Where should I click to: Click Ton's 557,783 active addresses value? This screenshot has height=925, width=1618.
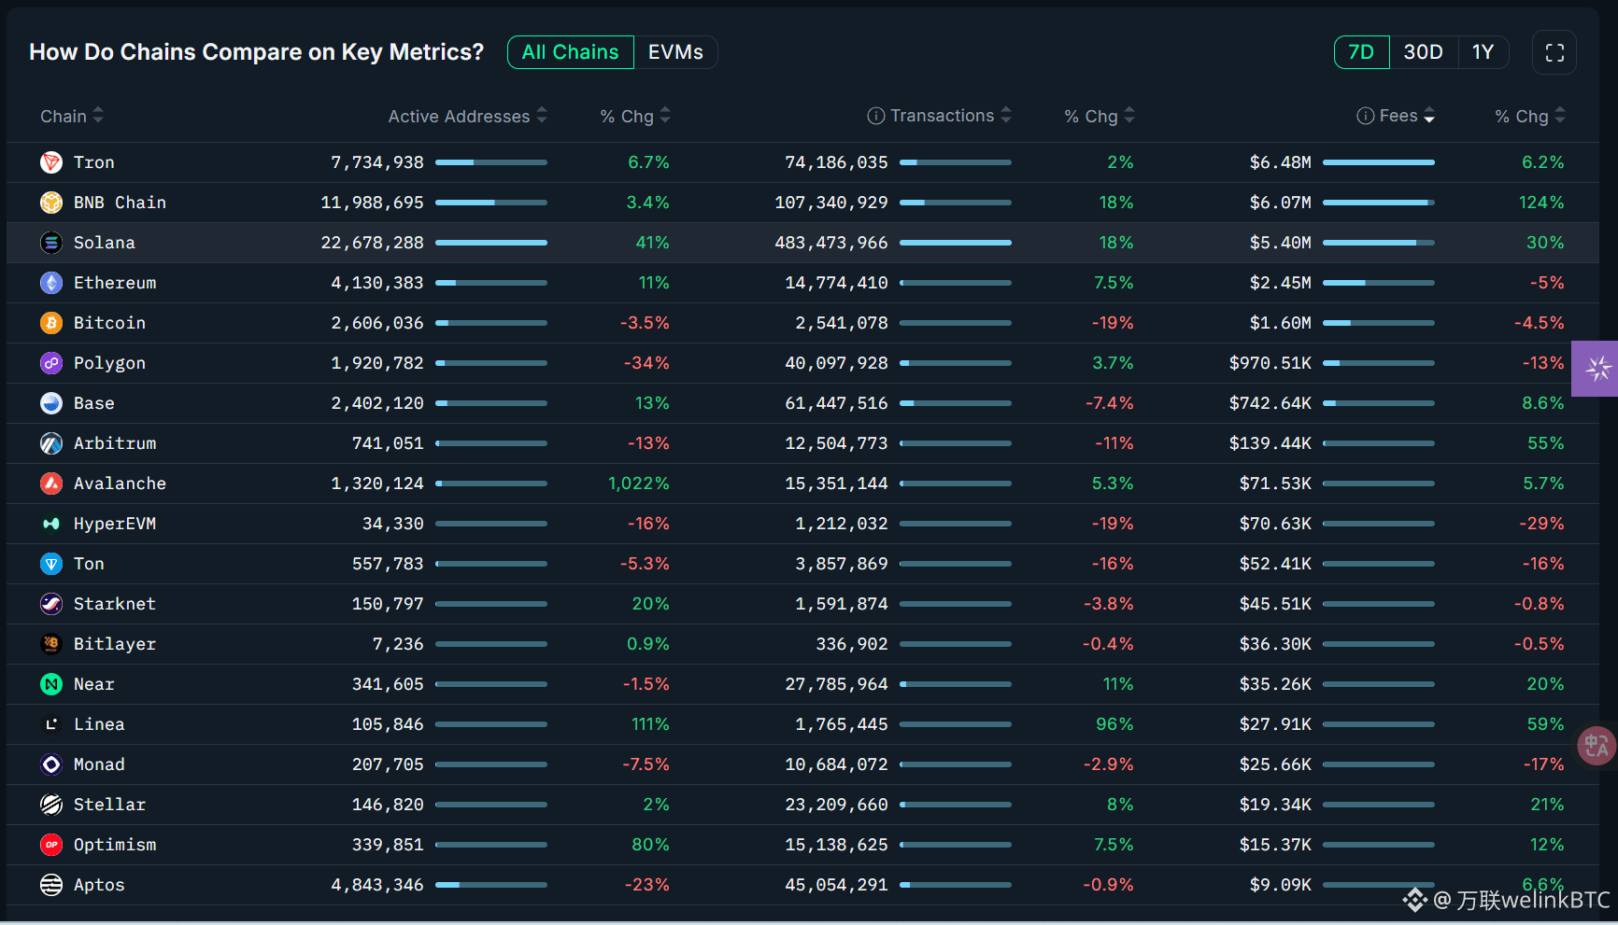click(388, 564)
